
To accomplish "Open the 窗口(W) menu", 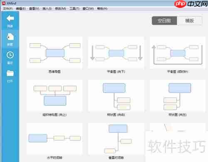I will (x=88, y=9).
